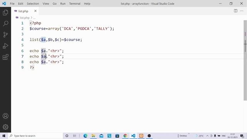Screen dimensions: 247x139
Task: Click line number 9 in gutter
Action: [x=22, y=68]
